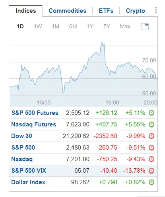Screen dimensions: 165x197
Task: Select the 1W chart timeframe
Action: 38,26
